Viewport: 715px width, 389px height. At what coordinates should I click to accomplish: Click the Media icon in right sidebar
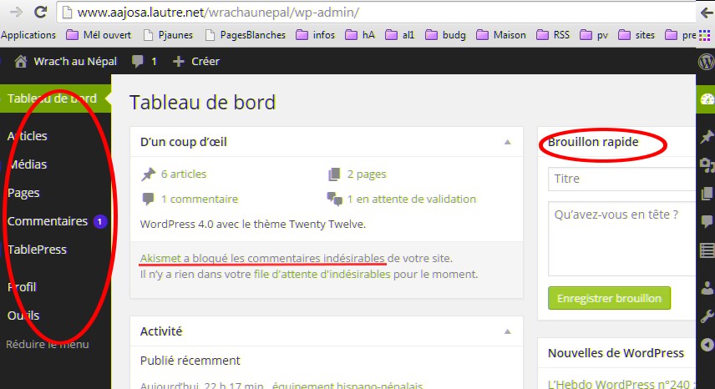click(x=707, y=165)
